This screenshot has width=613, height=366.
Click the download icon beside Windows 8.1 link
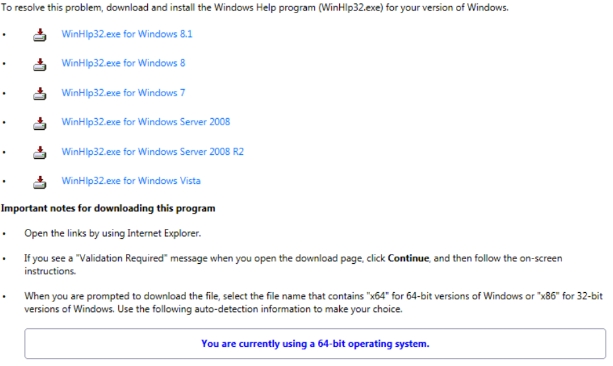coord(40,34)
